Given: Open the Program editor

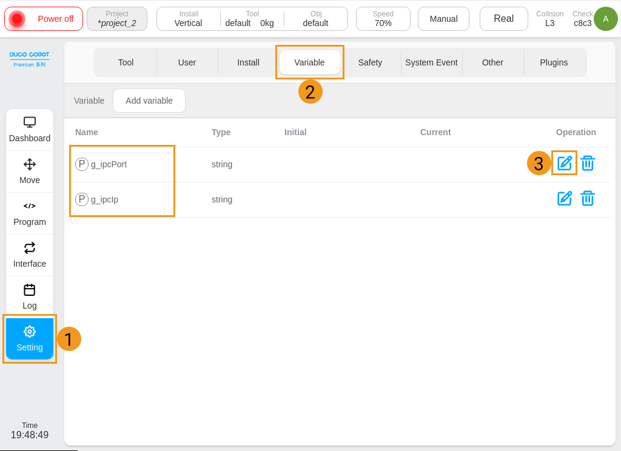Looking at the screenshot, I should point(29,213).
